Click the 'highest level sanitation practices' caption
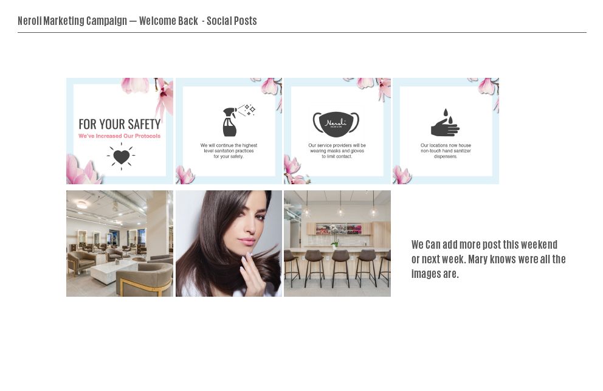 pyautogui.click(x=229, y=151)
